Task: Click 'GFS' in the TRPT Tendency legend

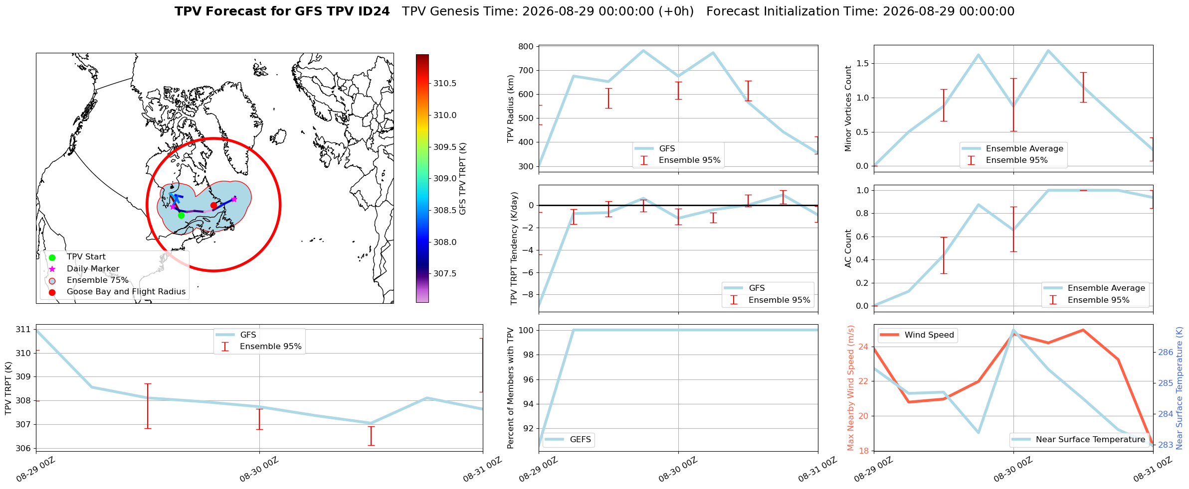Action: (x=757, y=288)
